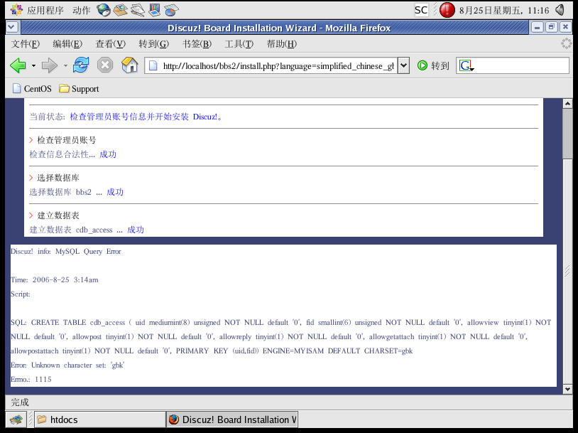Screen dimensions: 578x433
Task: Click the 'Discuz! info: MySQL Query Error' text
Action: (x=66, y=252)
